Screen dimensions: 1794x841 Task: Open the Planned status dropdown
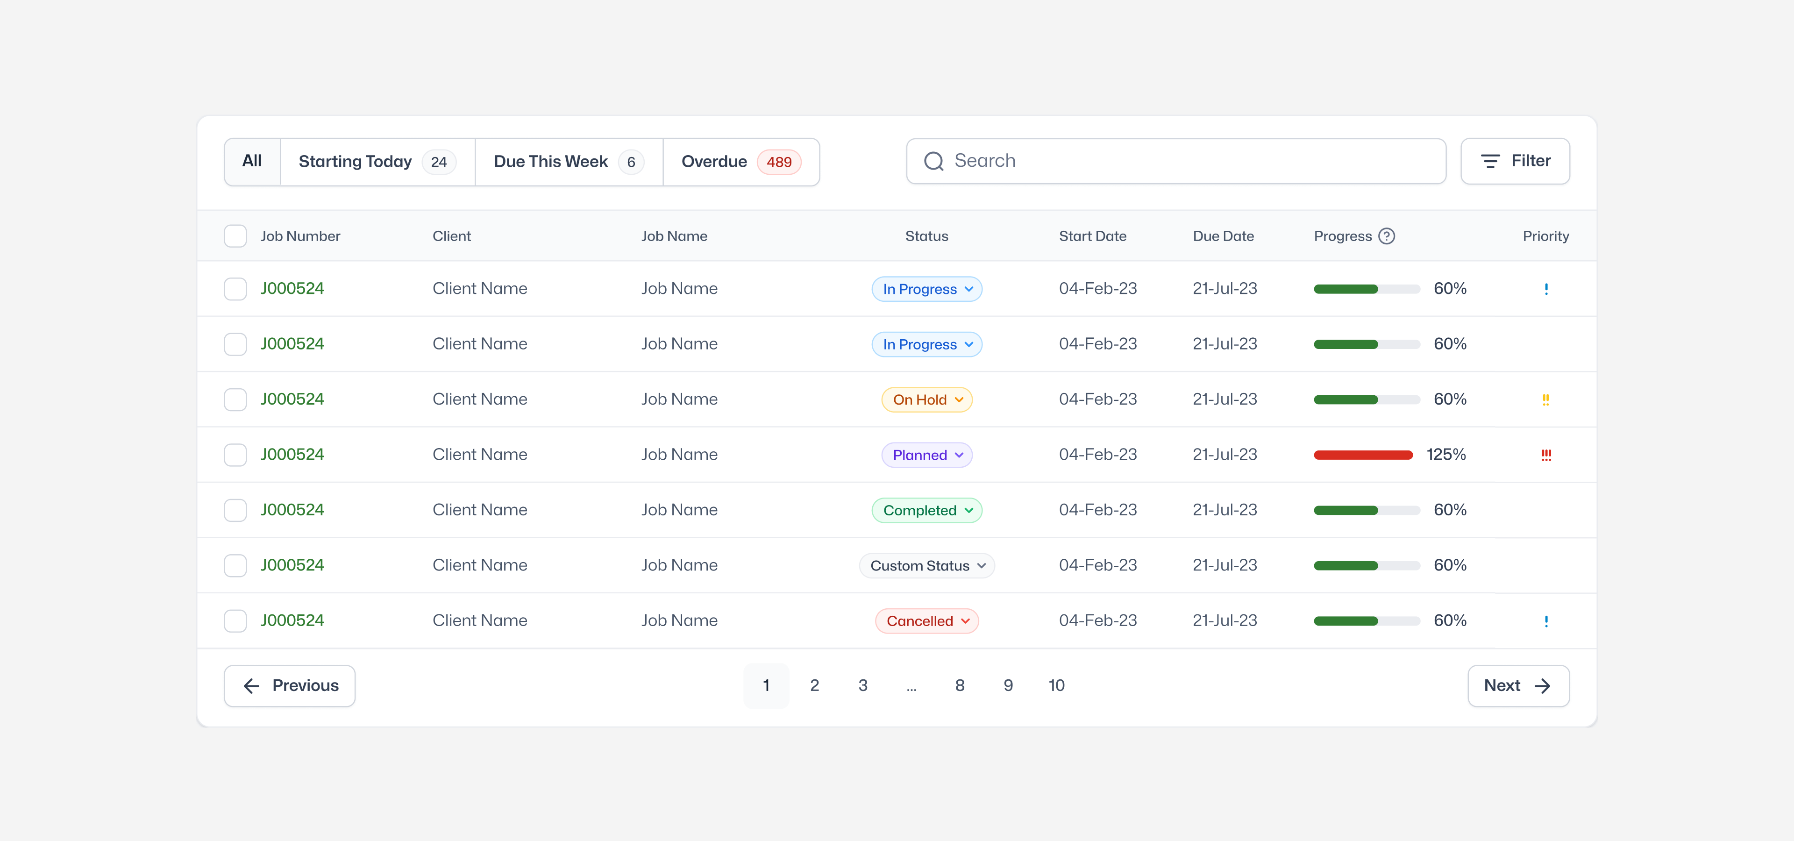[926, 456]
